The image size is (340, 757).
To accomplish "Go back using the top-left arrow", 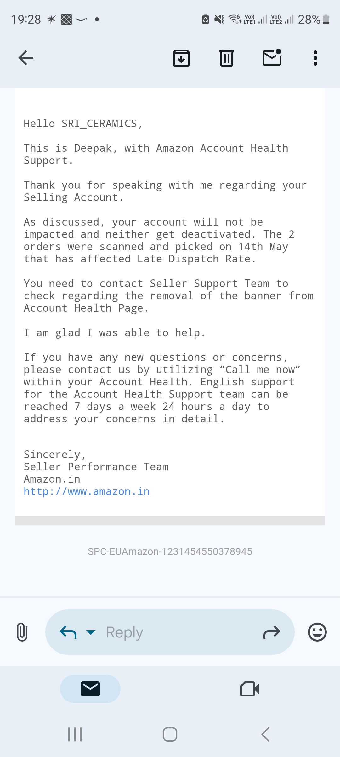I will (x=26, y=58).
